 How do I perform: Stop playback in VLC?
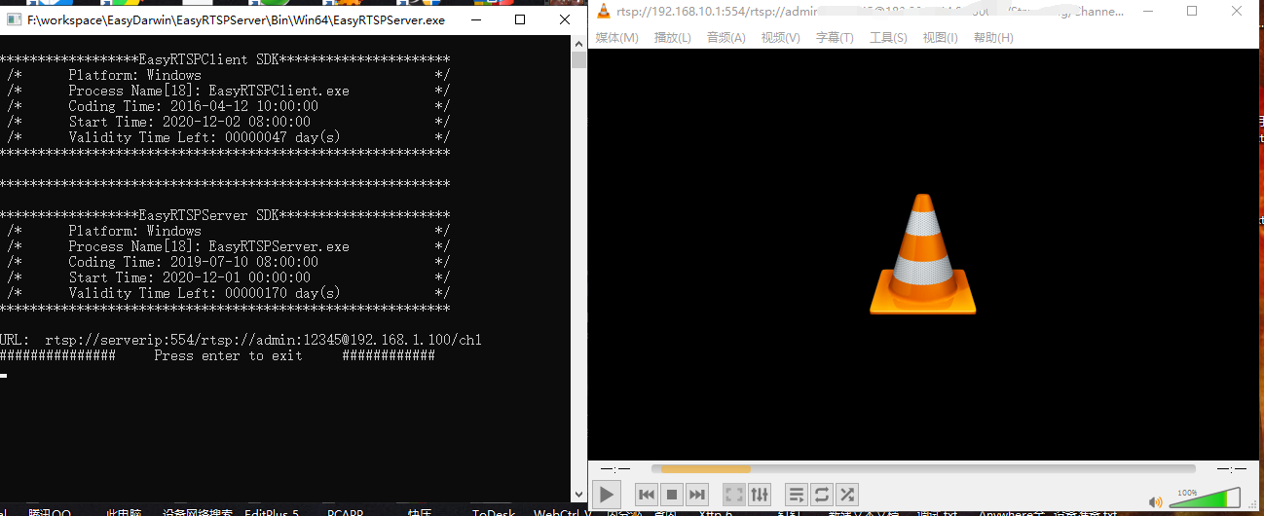(x=672, y=495)
